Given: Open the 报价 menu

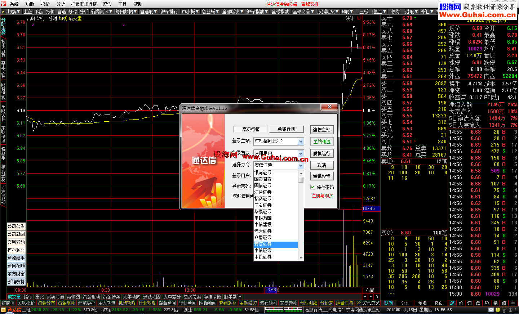Looking at the screenshot, I should pos(45,4).
